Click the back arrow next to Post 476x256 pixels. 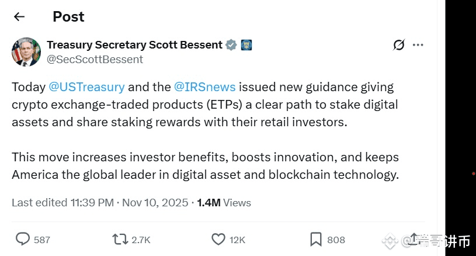tap(19, 17)
